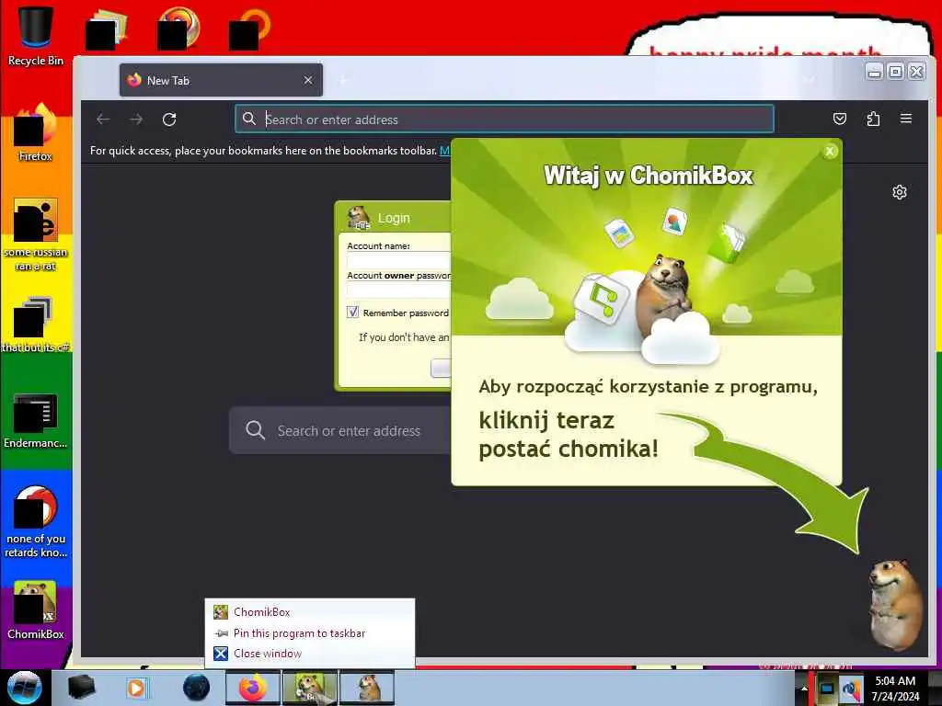Screen dimensions: 942x706
Task: Select 'Close window' in the jump list
Action: pos(309,654)
